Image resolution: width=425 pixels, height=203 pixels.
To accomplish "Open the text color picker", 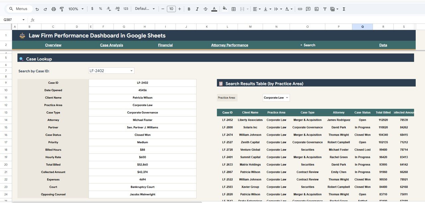I will (x=214, y=9).
